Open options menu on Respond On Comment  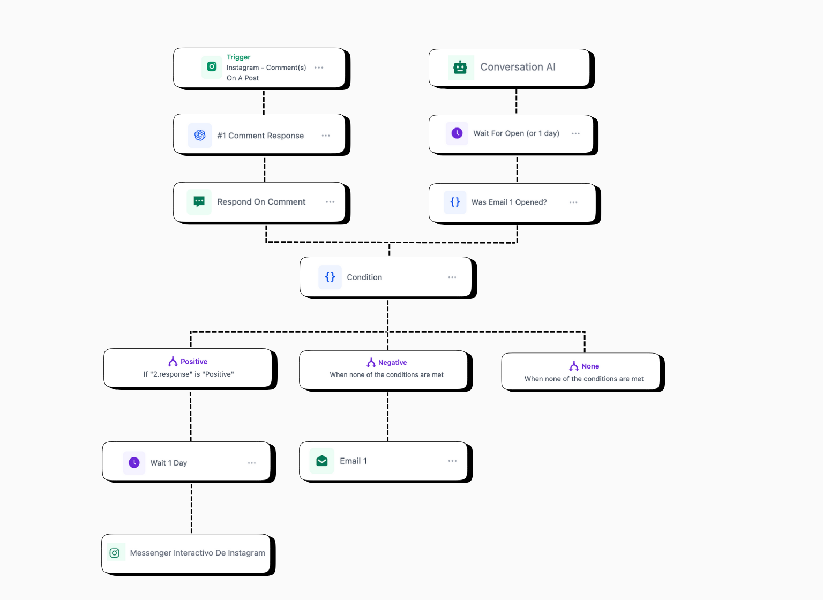point(330,202)
